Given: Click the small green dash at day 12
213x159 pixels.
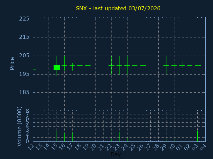Looking at the screenshot, I should [35, 70].
